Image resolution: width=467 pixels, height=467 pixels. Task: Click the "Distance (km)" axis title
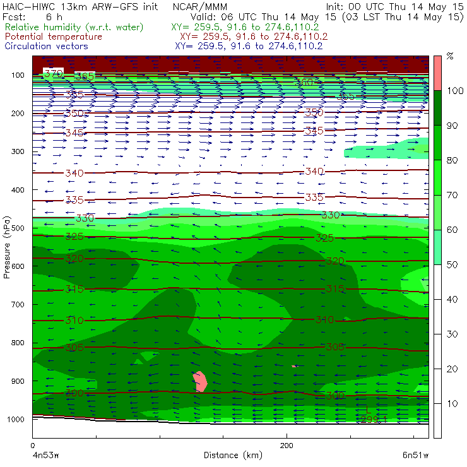click(233, 455)
